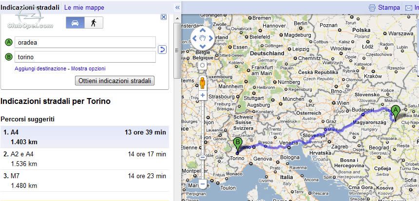Select route 3 via M7
Screen dimensions: 419x201
coord(85,181)
